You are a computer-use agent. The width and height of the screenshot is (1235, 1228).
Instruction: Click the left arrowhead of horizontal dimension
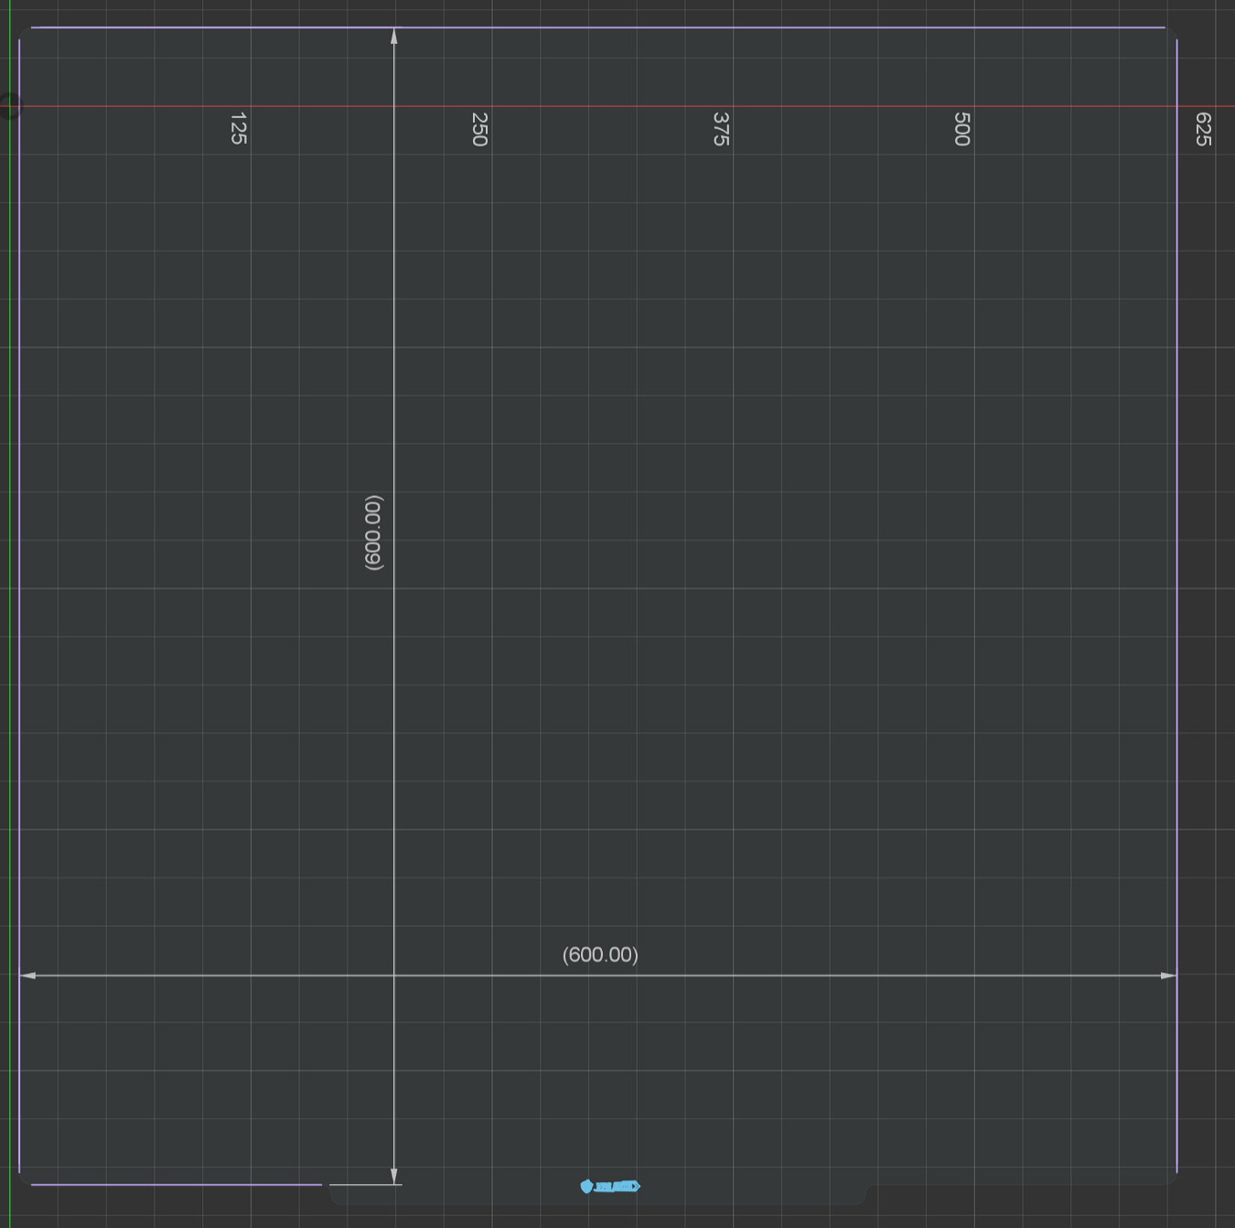pyautogui.click(x=27, y=975)
